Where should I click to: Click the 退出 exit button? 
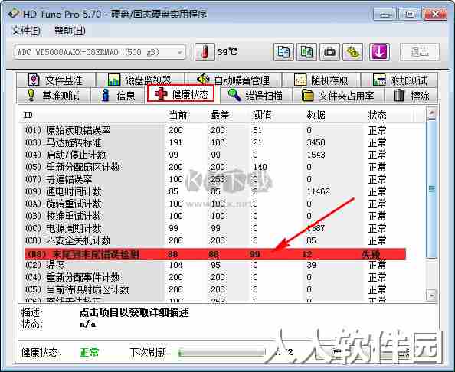pyautogui.click(x=420, y=52)
